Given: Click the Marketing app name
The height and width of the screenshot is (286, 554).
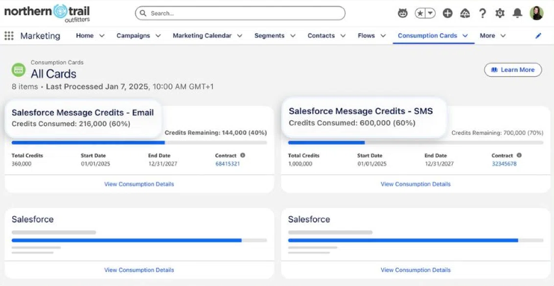Looking at the screenshot, I should pyautogui.click(x=40, y=36).
